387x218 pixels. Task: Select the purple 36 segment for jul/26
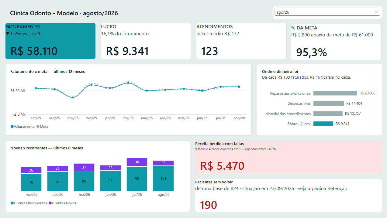(137, 162)
